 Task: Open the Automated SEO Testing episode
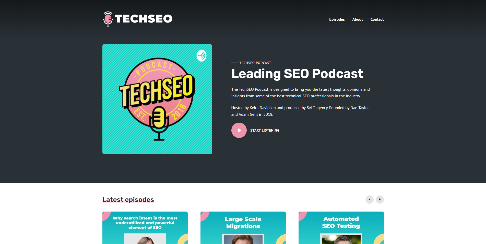click(341, 228)
